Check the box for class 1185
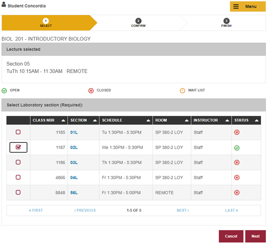The height and width of the screenshot is (244, 268). 18,132
